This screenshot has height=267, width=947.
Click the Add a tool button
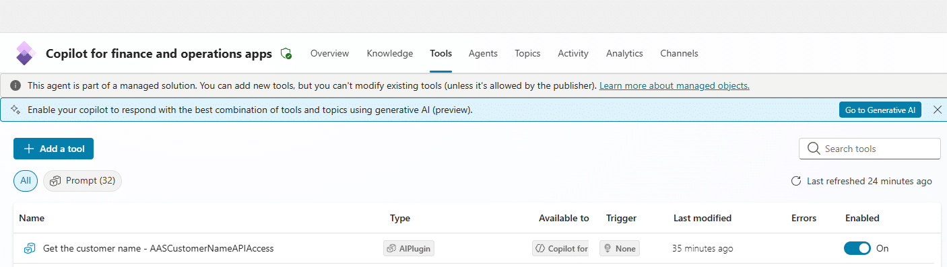point(53,149)
